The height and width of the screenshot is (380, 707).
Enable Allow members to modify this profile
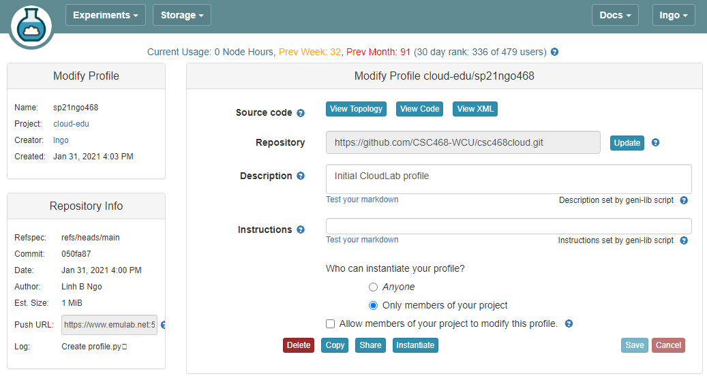(x=331, y=324)
